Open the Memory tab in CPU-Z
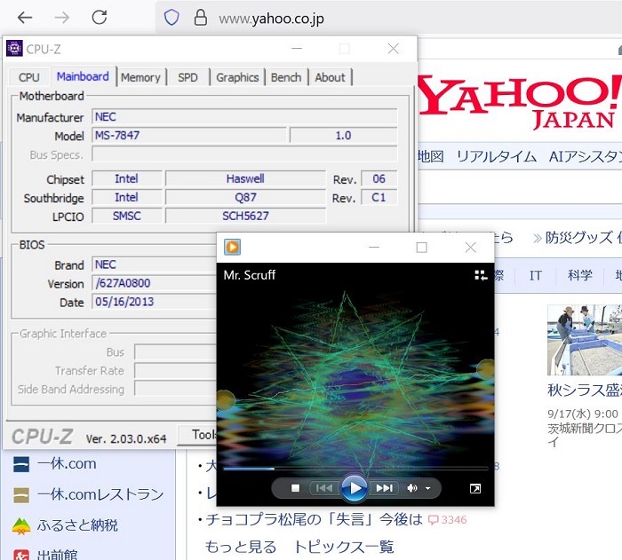This screenshot has width=622, height=560. coord(140,77)
